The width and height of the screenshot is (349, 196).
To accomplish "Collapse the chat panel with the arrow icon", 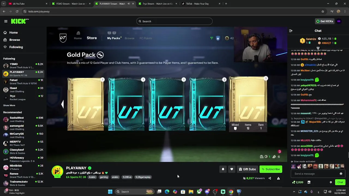I will click(291, 31).
